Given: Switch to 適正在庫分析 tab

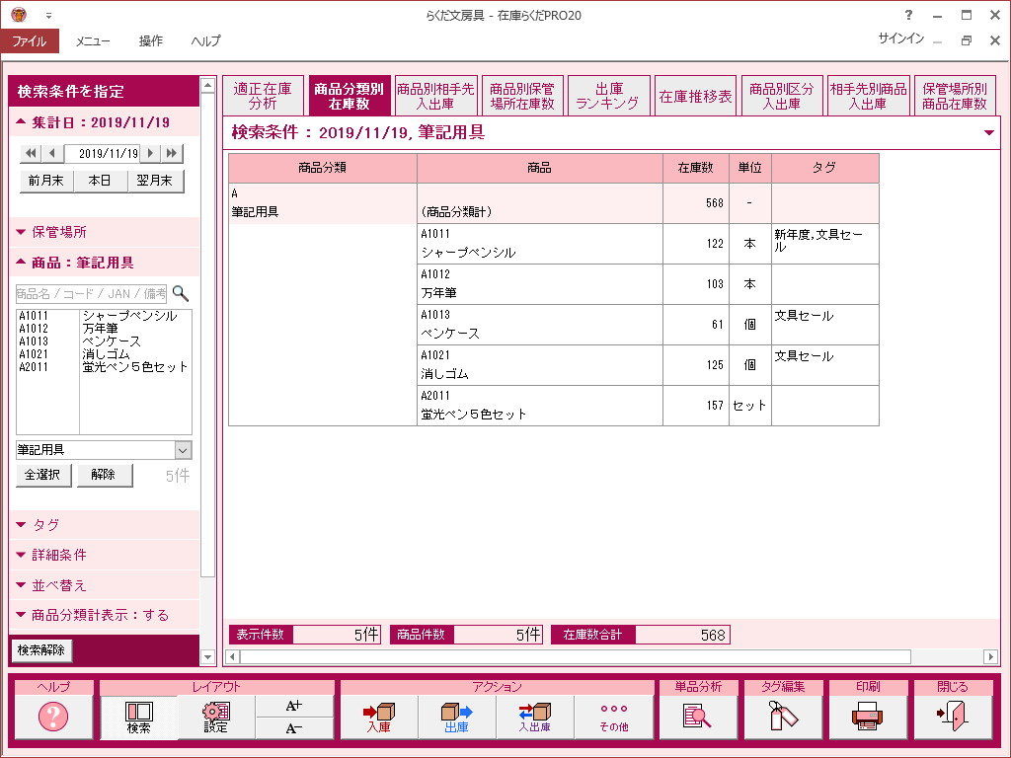Looking at the screenshot, I should coord(263,96).
